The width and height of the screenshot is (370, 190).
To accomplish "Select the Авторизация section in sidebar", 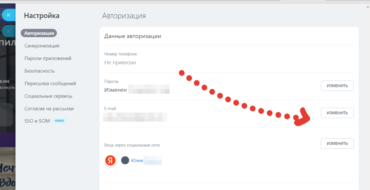I will tap(39, 33).
